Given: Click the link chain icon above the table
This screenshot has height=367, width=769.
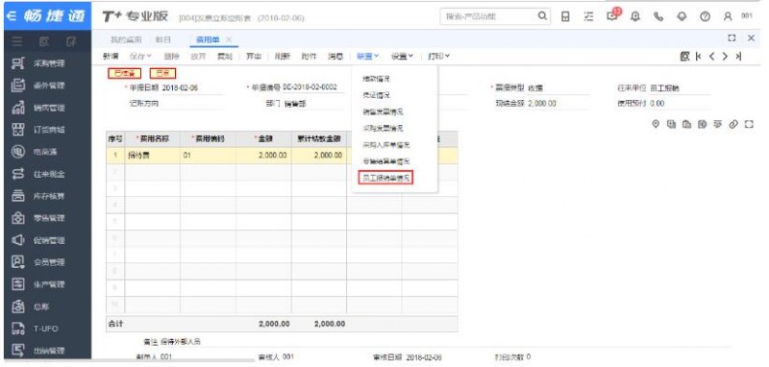Looking at the screenshot, I should (x=733, y=125).
